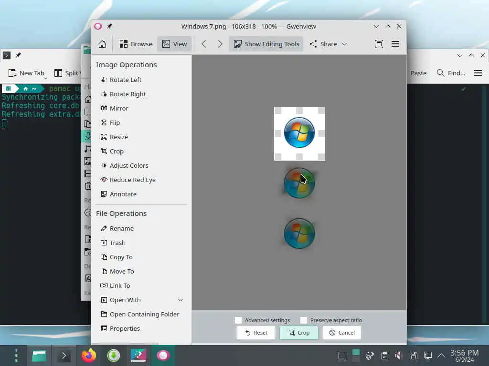Click the Gwenview app icon in the title bar
This screenshot has height=366, width=489.
coord(98,26)
